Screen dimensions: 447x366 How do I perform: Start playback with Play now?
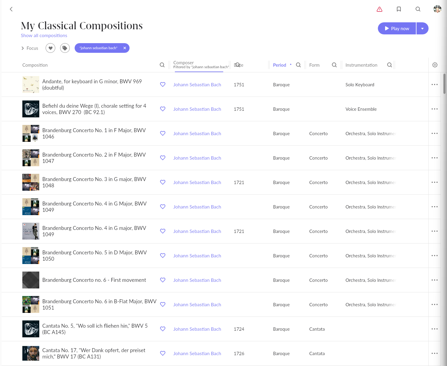[397, 28]
